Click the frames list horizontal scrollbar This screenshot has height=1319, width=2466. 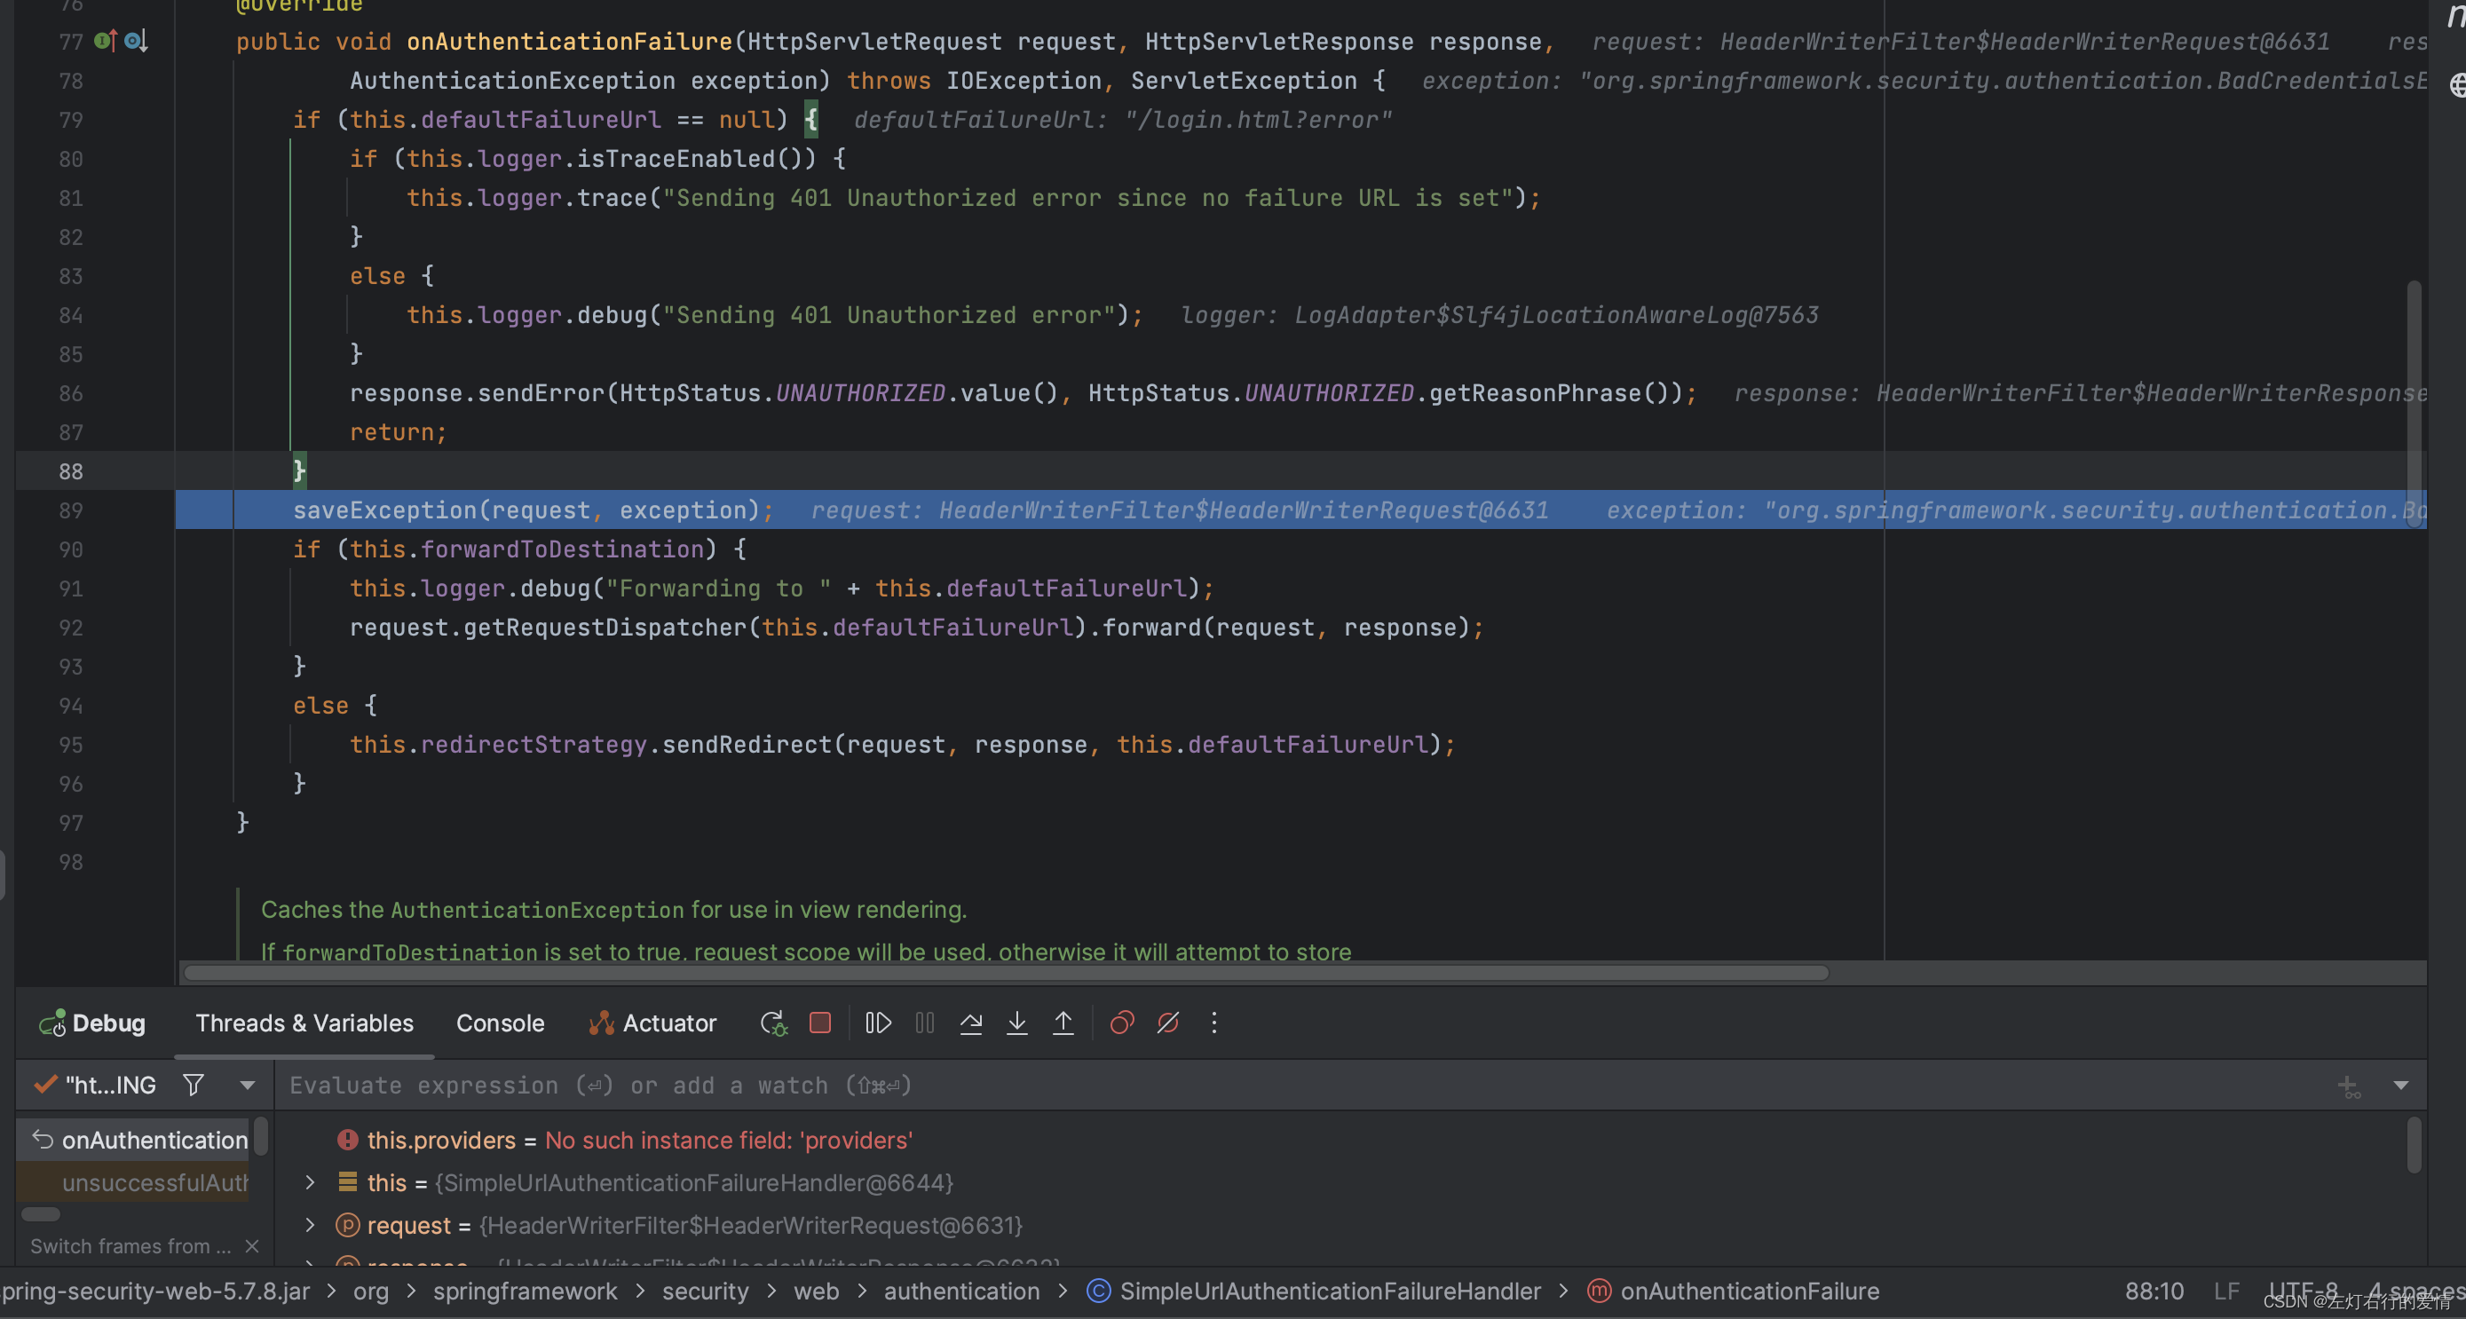40,1214
